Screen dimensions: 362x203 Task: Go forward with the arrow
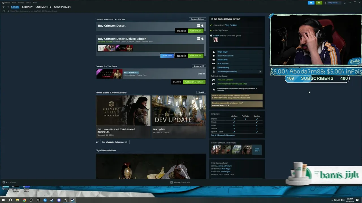click(8, 7)
